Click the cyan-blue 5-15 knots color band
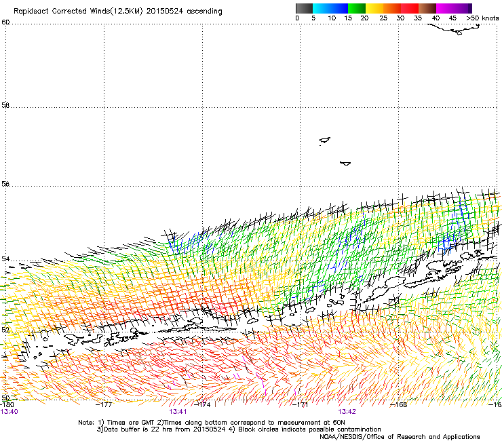The width and height of the screenshot is (502, 441). pos(330,8)
